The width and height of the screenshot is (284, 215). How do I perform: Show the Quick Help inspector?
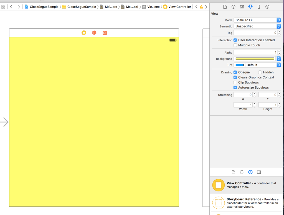tap(234, 7)
